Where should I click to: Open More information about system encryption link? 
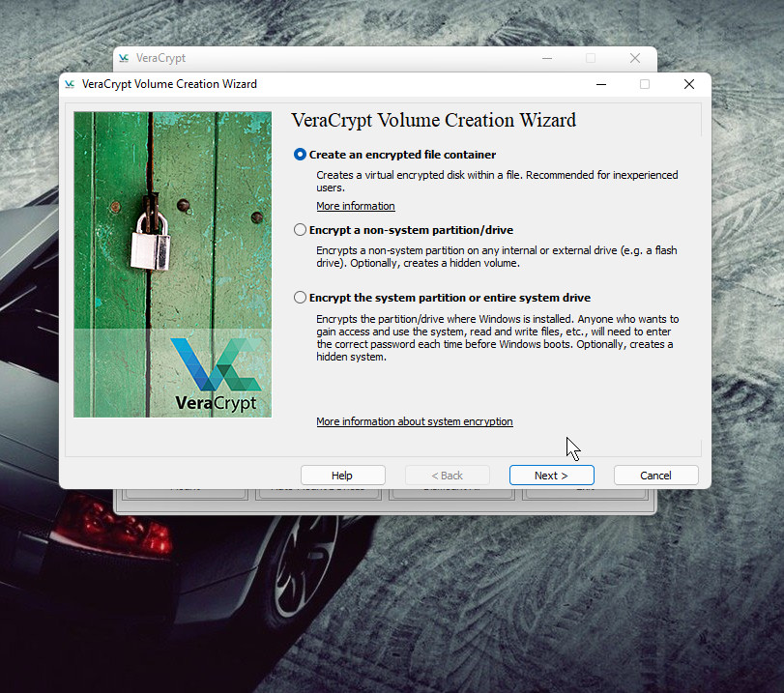[415, 421]
